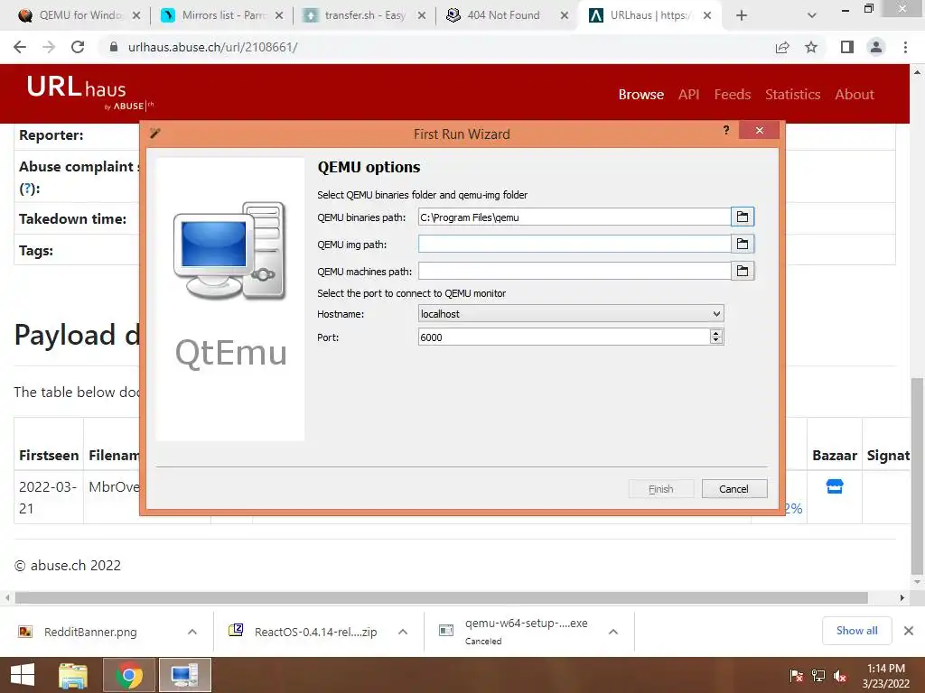Open a new browser tab

click(x=742, y=15)
